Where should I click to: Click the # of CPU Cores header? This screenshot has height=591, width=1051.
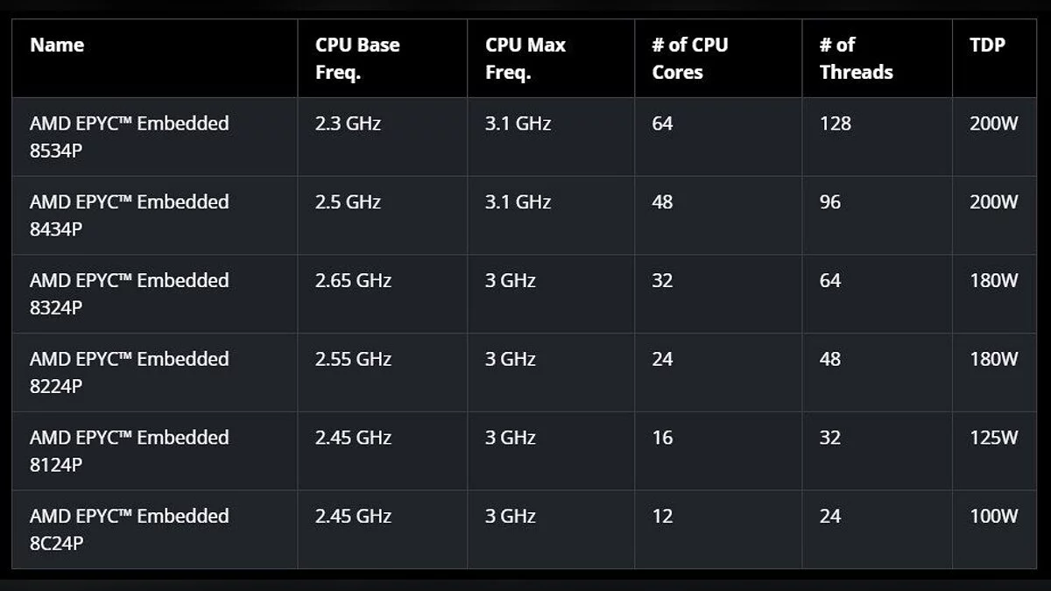[690, 58]
